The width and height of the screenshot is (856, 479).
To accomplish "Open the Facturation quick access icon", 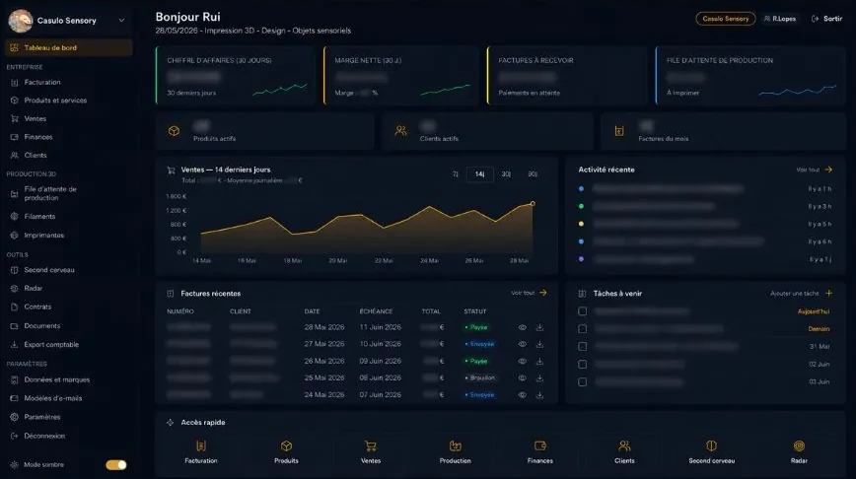I will (x=201, y=446).
